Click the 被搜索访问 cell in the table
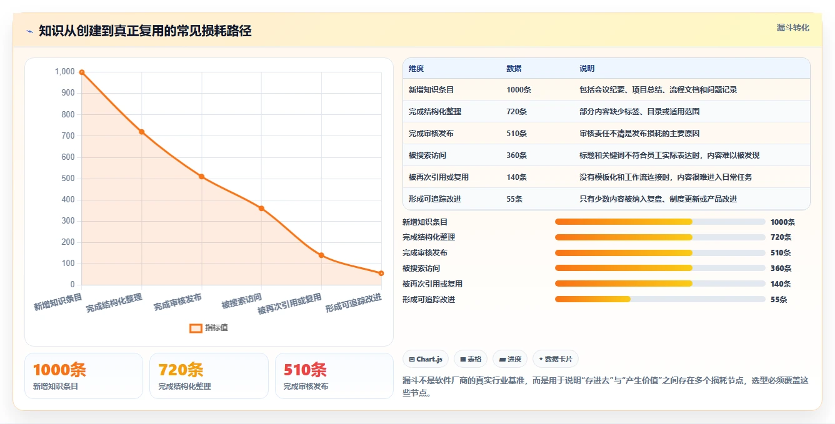 (427, 155)
